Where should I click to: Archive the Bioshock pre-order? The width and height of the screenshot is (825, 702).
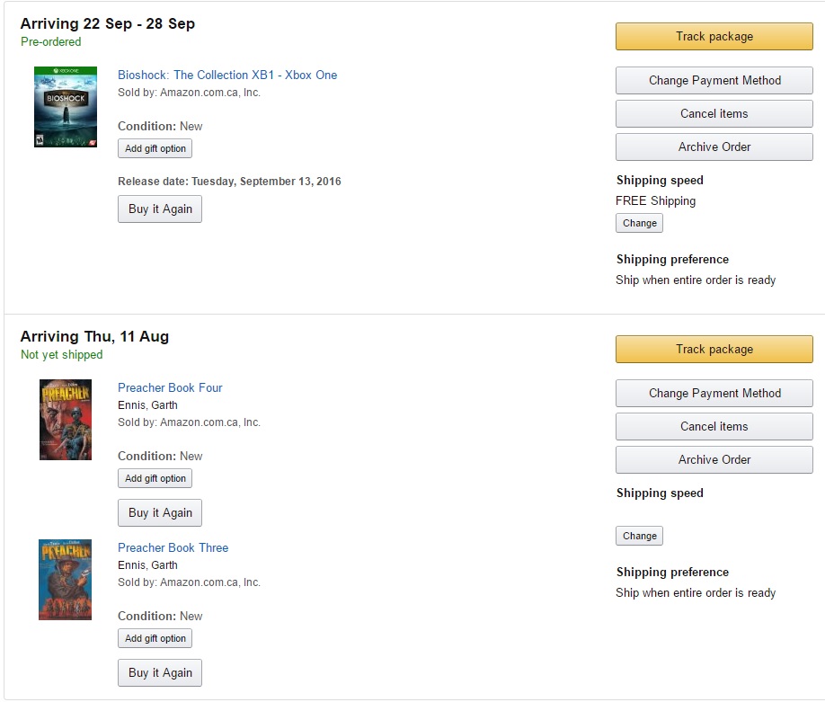coord(714,147)
